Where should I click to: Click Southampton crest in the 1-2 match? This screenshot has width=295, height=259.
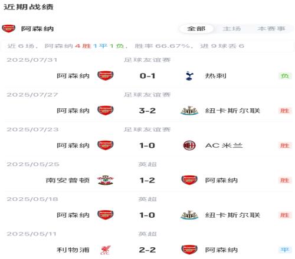(106, 180)
